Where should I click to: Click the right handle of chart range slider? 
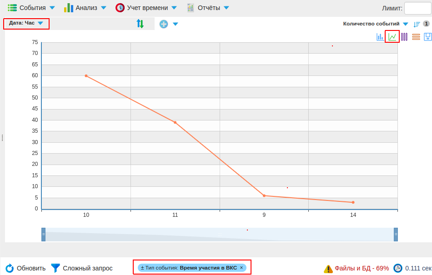(396, 234)
